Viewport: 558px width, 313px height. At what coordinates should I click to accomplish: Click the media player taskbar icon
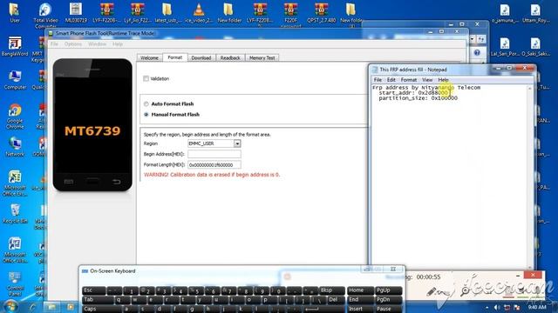(x=71, y=307)
